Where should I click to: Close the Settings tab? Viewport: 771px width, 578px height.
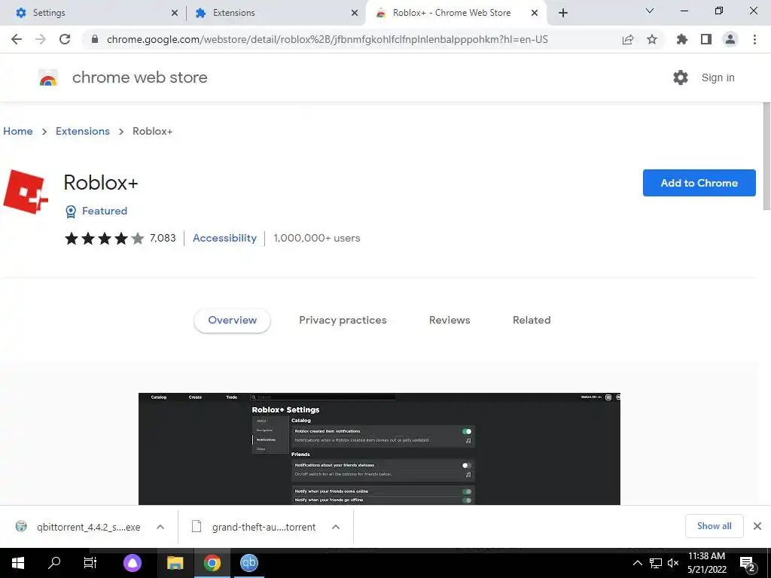(x=175, y=13)
